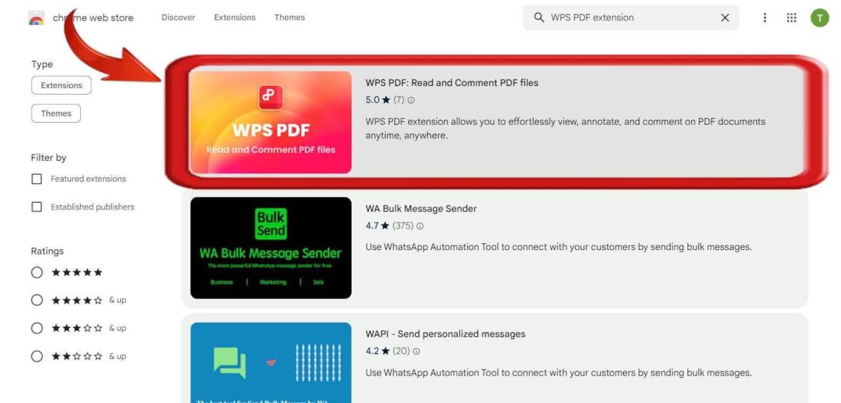Screen dimensions: 841x403
Task: Open the Discover page
Action: (177, 17)
